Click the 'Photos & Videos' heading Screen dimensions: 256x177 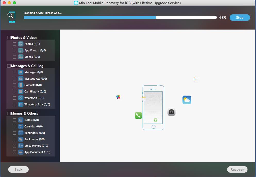point(24,38)
